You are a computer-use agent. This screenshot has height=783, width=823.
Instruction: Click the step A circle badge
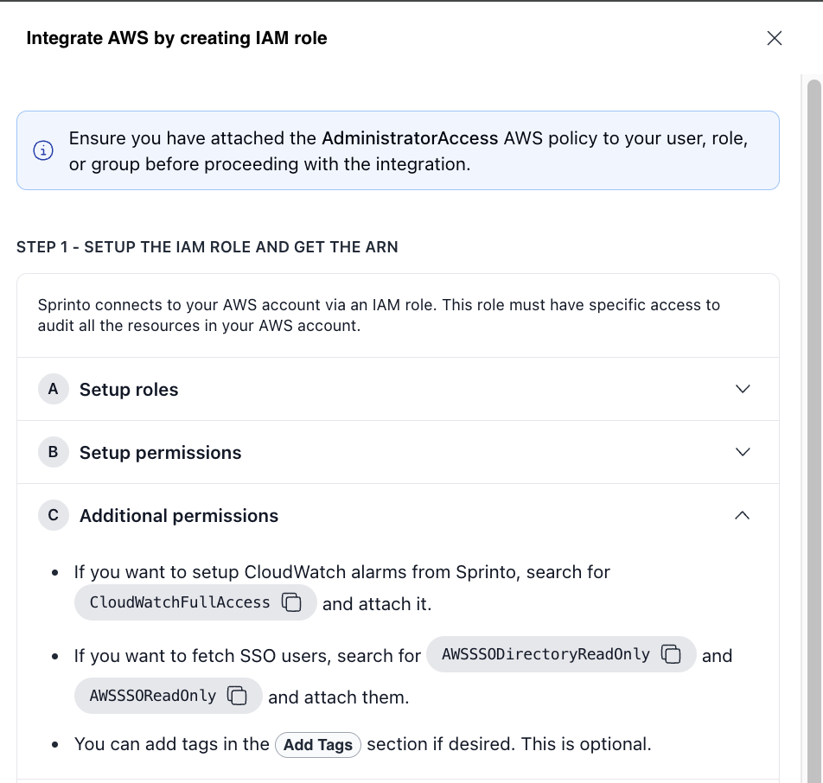pos(53,389)
